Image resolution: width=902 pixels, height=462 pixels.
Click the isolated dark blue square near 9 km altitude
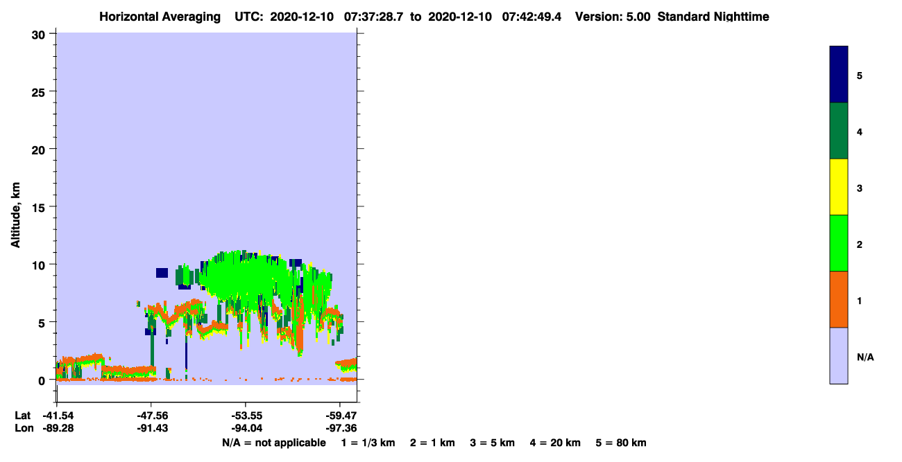coord(162,273)
